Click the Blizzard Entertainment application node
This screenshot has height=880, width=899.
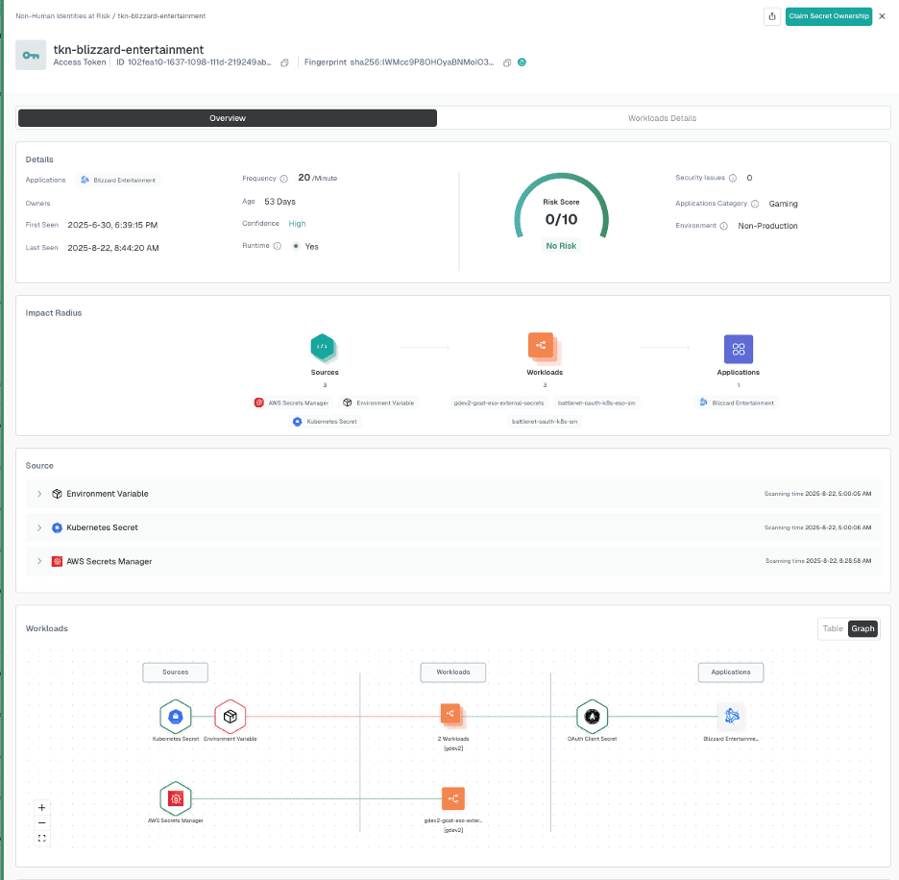(732, 715)
